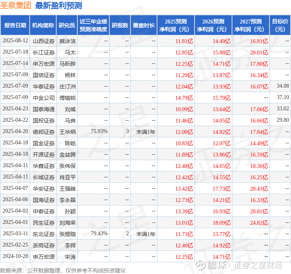Click 长江证券 institution cell
This screenshot has width=291, height=274.
tap(44, 52)
